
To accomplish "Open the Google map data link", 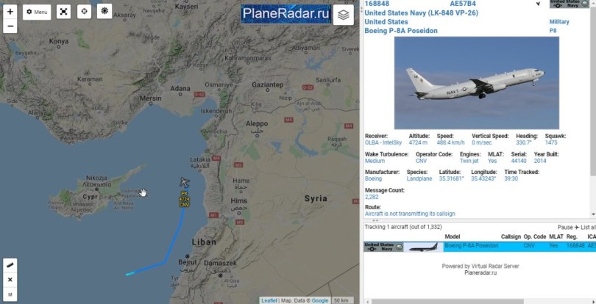I will point(320,300).
